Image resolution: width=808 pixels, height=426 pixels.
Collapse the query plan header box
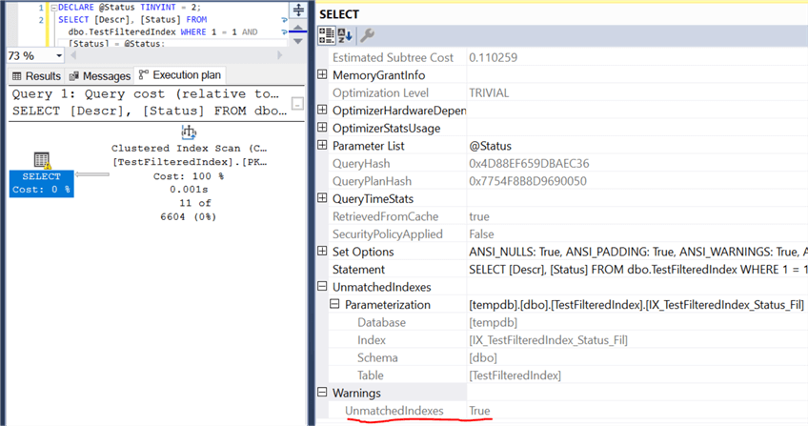297,104
